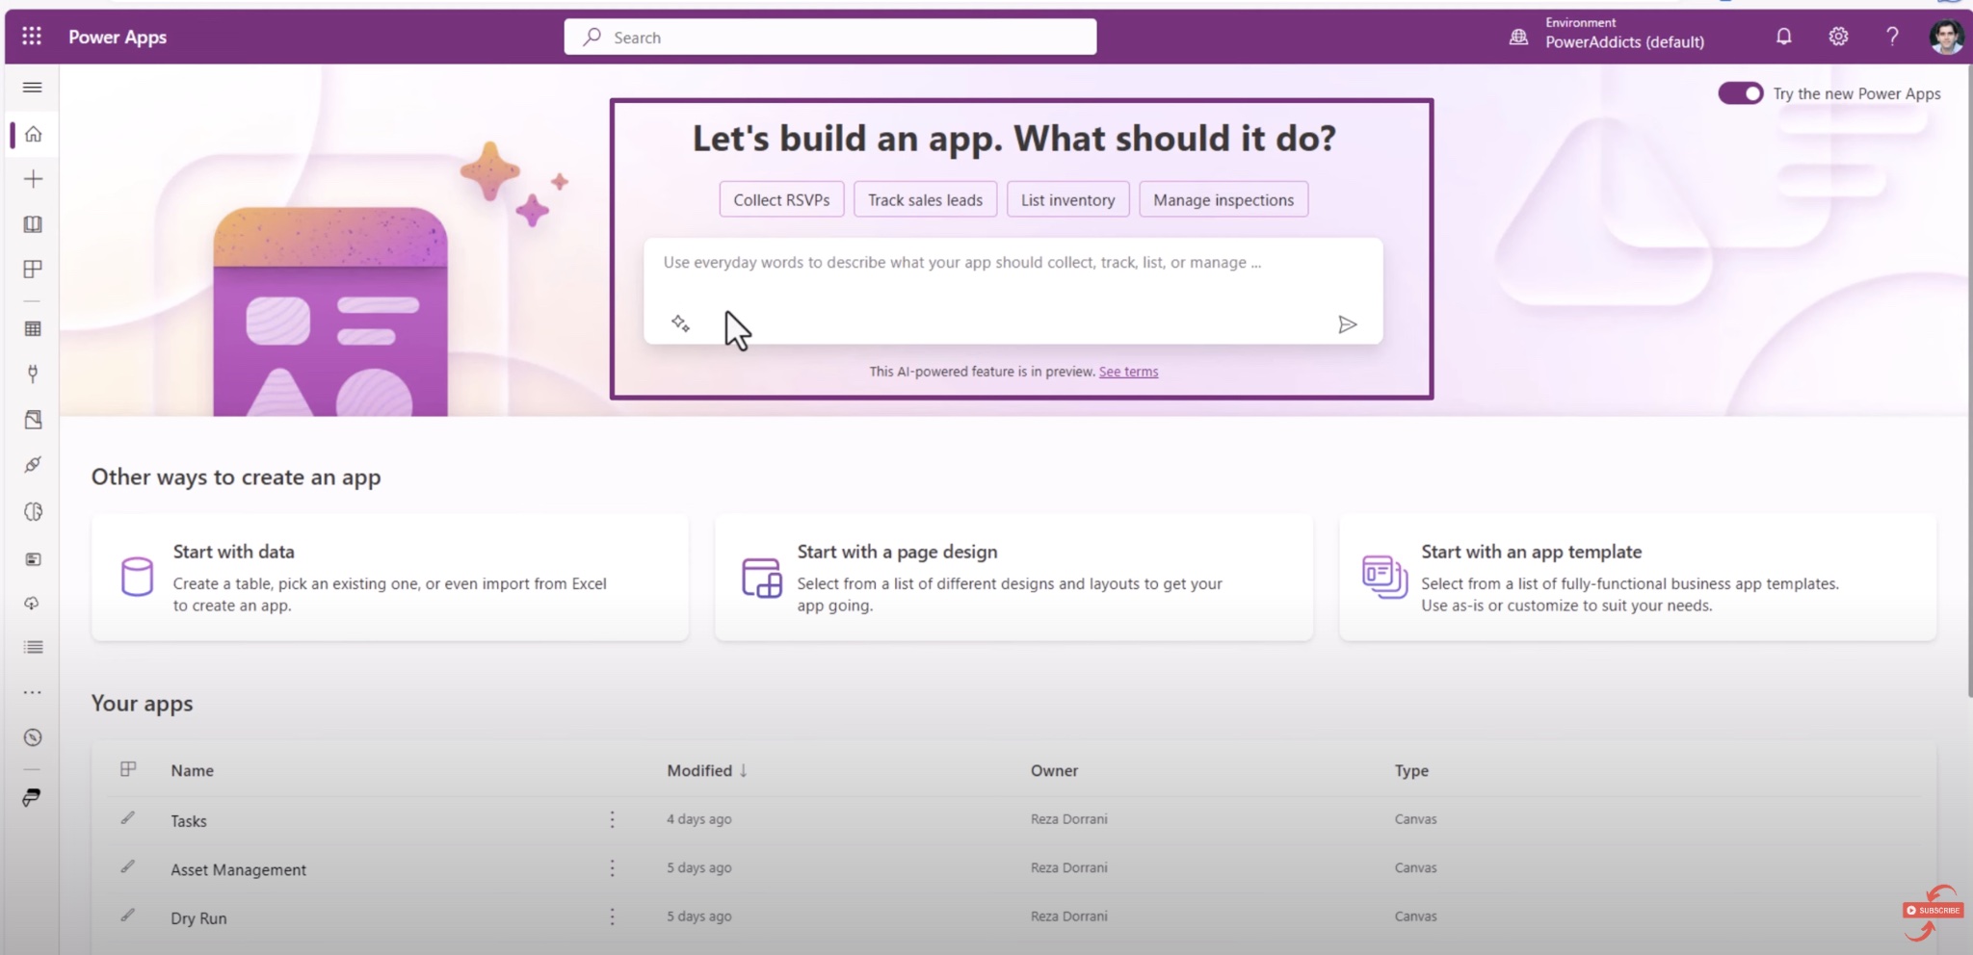Click the List inventory suggestion

[x=1067, y=199]
